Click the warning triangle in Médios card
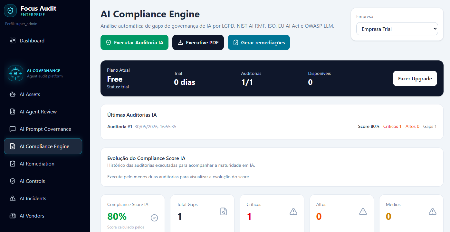Screen dimensions: 450x232 (x=433, y=211)
